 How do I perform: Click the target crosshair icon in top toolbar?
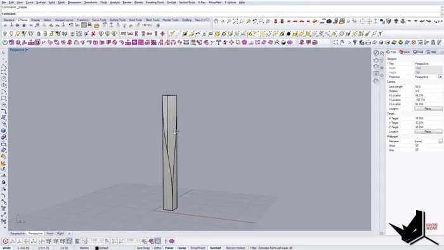pyautogui.click(x=363, y=21)
